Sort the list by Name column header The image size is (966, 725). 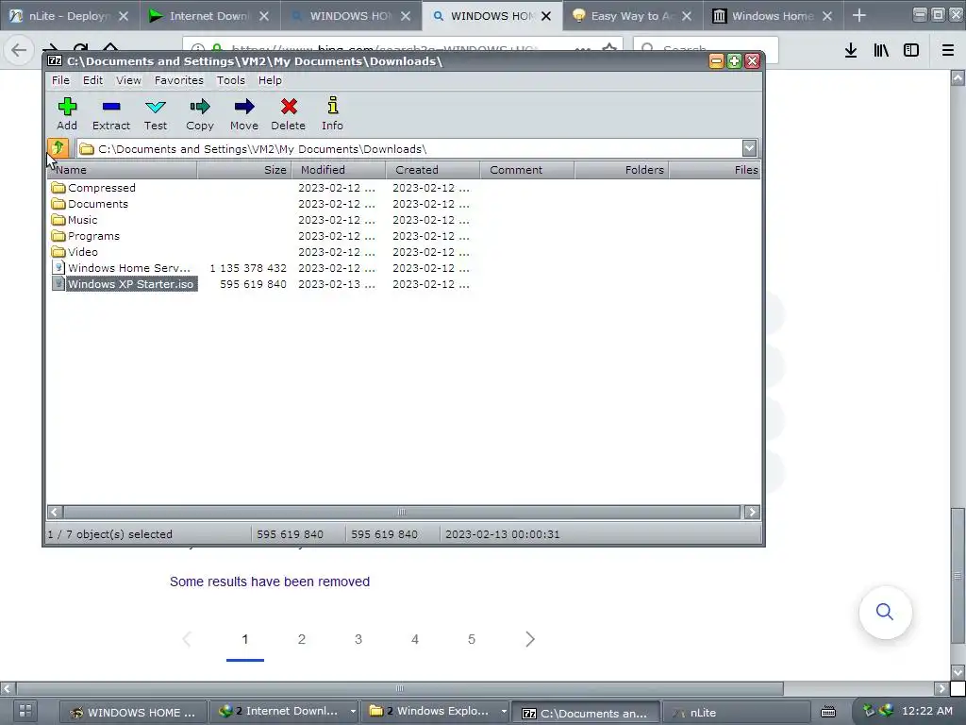(x=122, y=170)
